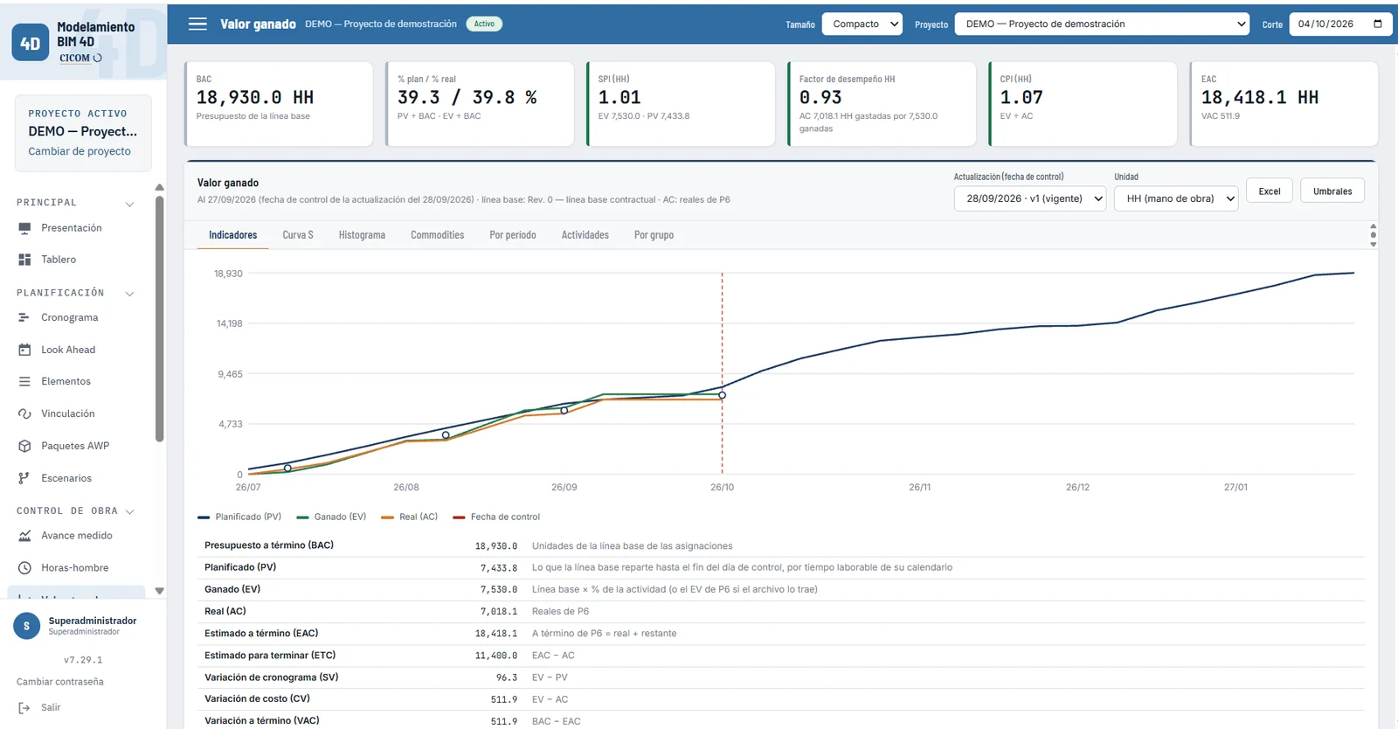Open the Corte date calendar picker icon
The width and height of the screenshot is (1398, 729).
[x=1378, y=24]
